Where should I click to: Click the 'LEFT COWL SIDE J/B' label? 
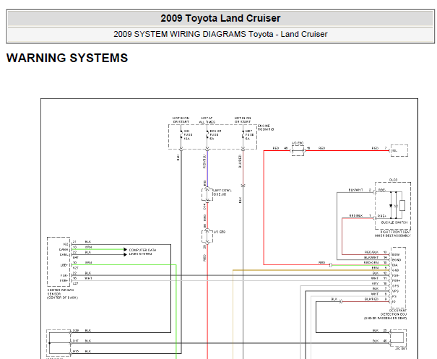[222, 192]
